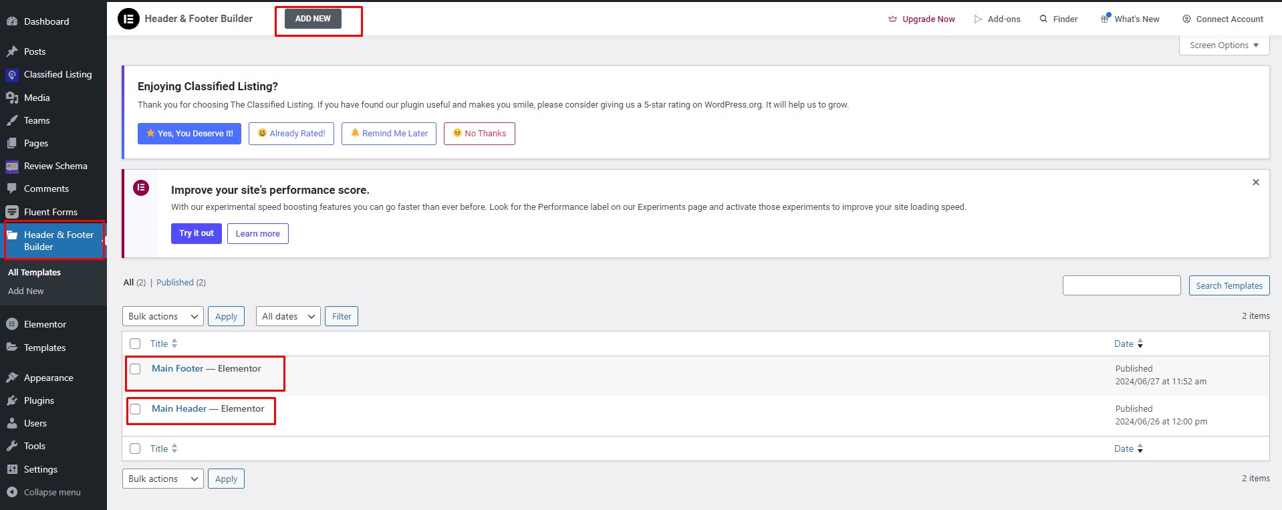
Task: Click the Learn more button
Action: coord(258,233)
